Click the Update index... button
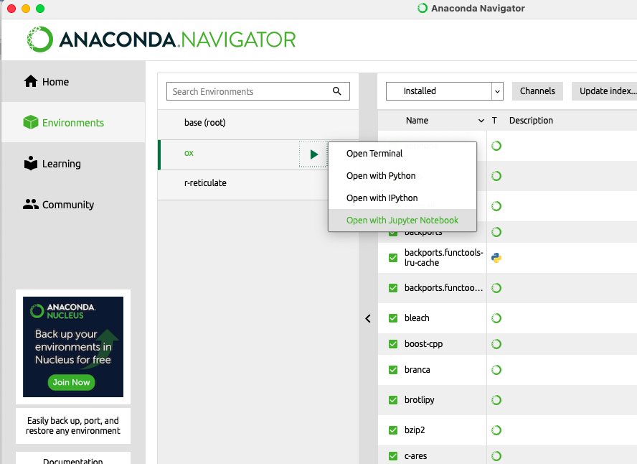 click(605, 91)
